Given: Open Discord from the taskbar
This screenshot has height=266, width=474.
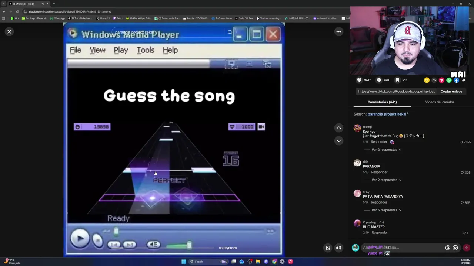Looking at the screenshot, I should coord(266,262).
